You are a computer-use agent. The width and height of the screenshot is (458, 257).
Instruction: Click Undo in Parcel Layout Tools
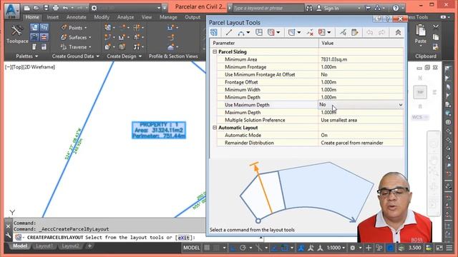pos(369,32)
